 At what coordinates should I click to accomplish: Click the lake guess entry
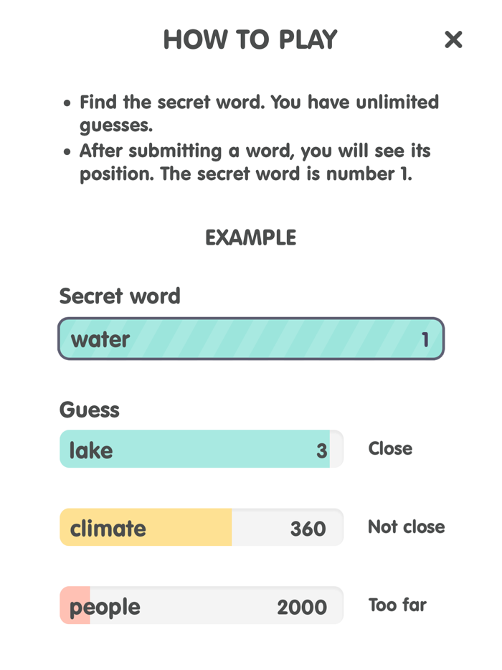tap(201, 449)
